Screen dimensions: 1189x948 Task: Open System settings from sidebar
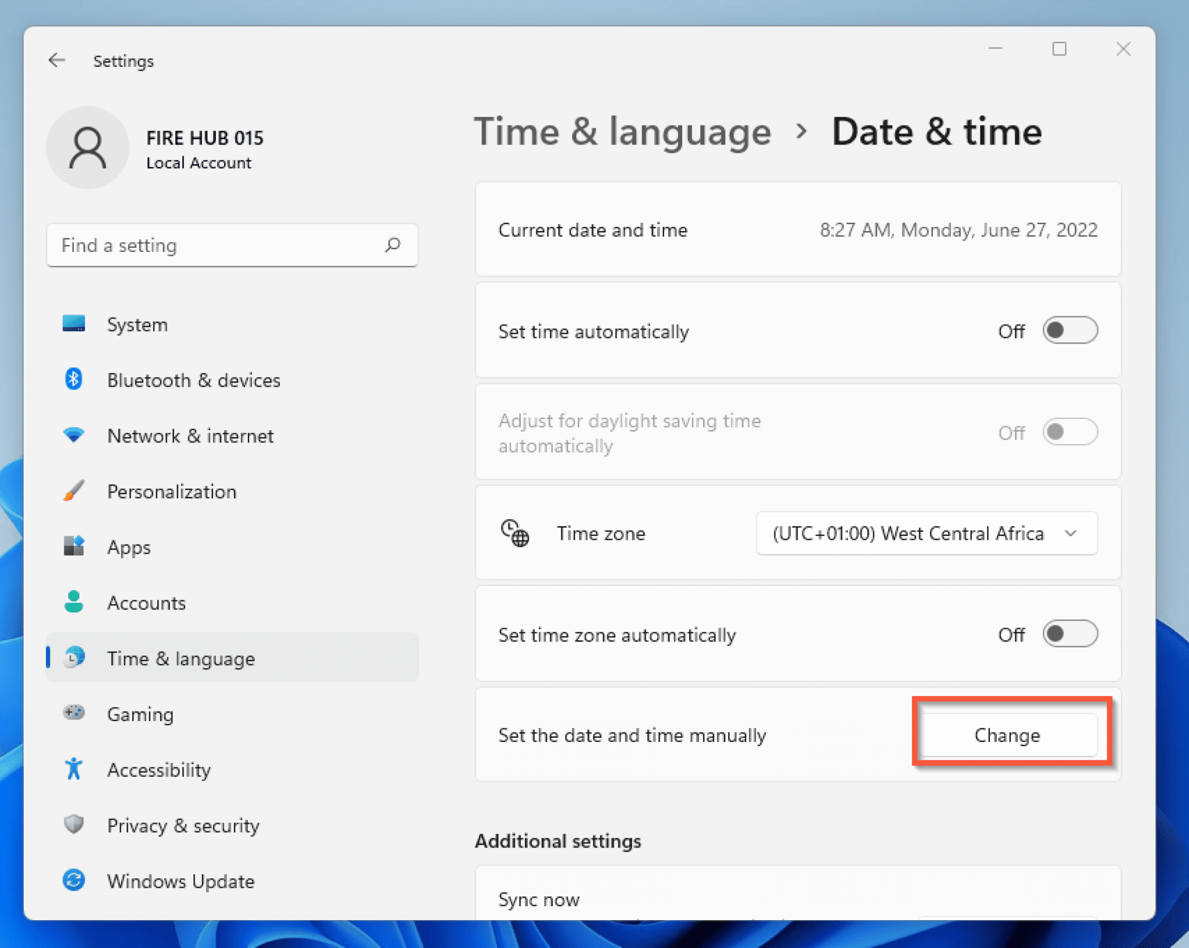[74, 324]
